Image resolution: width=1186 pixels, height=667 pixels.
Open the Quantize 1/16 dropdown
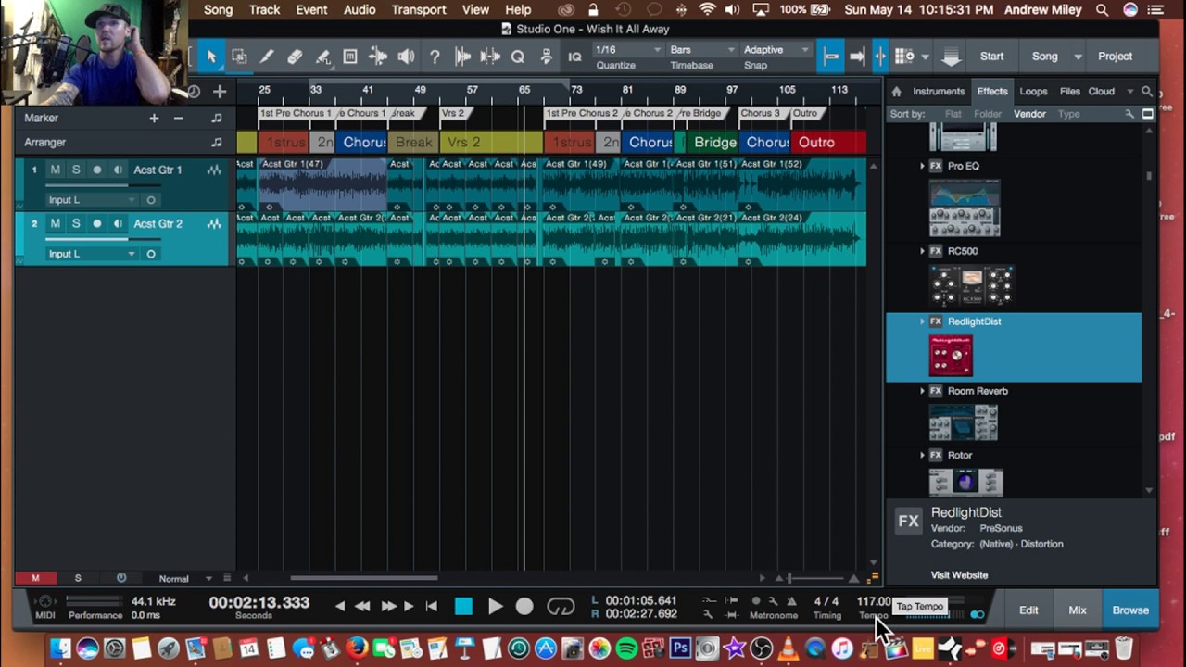[x=628, y=50]
